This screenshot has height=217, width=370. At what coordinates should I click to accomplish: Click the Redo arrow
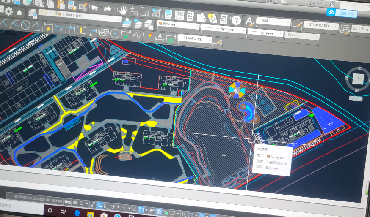coord(108,9)
